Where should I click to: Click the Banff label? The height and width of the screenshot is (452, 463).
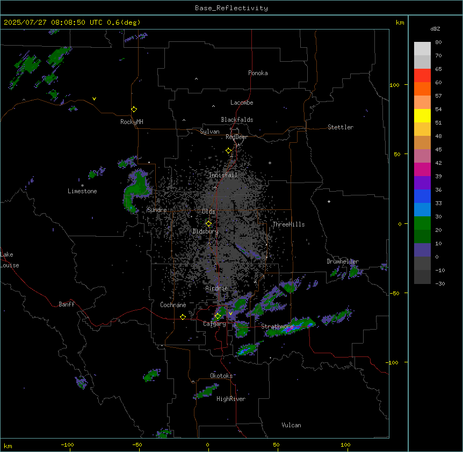tap(67, 304)
